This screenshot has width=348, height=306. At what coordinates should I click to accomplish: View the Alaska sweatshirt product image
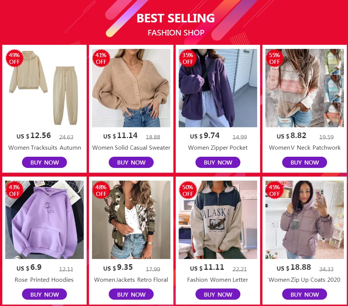[218, 220]
